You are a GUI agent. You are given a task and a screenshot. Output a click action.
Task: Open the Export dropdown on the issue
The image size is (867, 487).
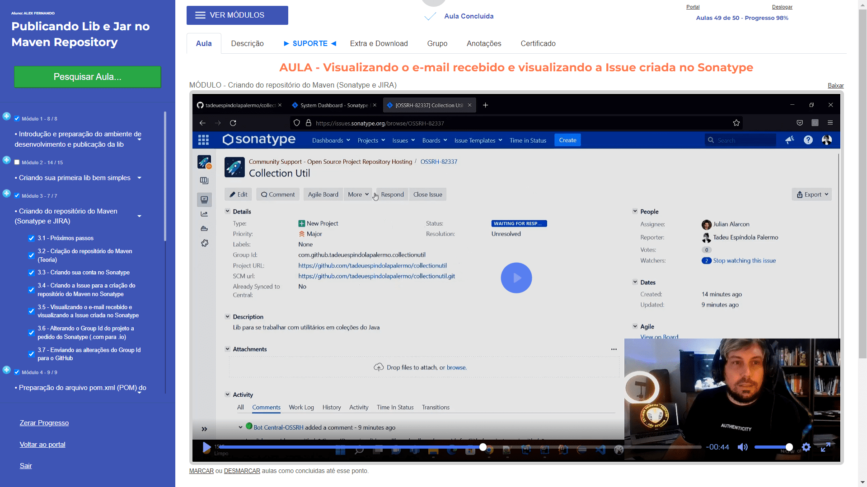click(x=812, y=195)
